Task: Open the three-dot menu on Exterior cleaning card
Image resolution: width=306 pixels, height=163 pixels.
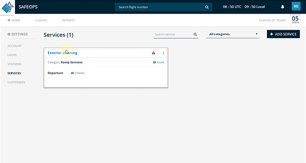Action: click(163, 53)
